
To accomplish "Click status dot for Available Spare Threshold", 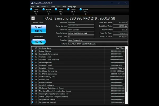I will (33, 60).
